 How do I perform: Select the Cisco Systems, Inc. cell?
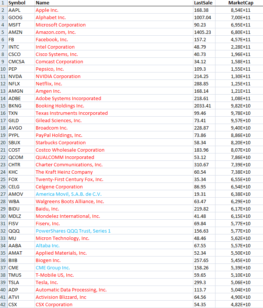click(x=114, y=54)
